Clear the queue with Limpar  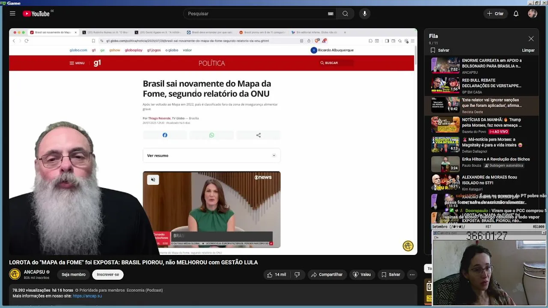528,50
